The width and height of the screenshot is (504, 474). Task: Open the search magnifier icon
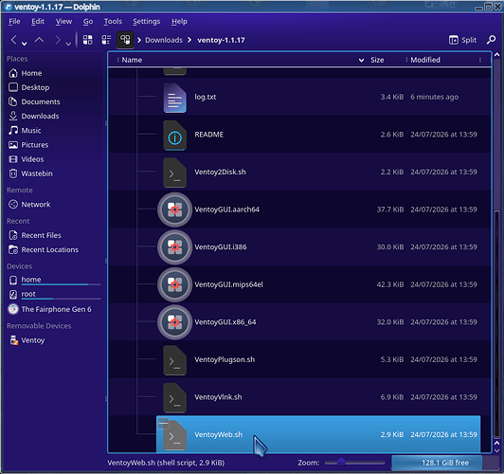point(491,40)
